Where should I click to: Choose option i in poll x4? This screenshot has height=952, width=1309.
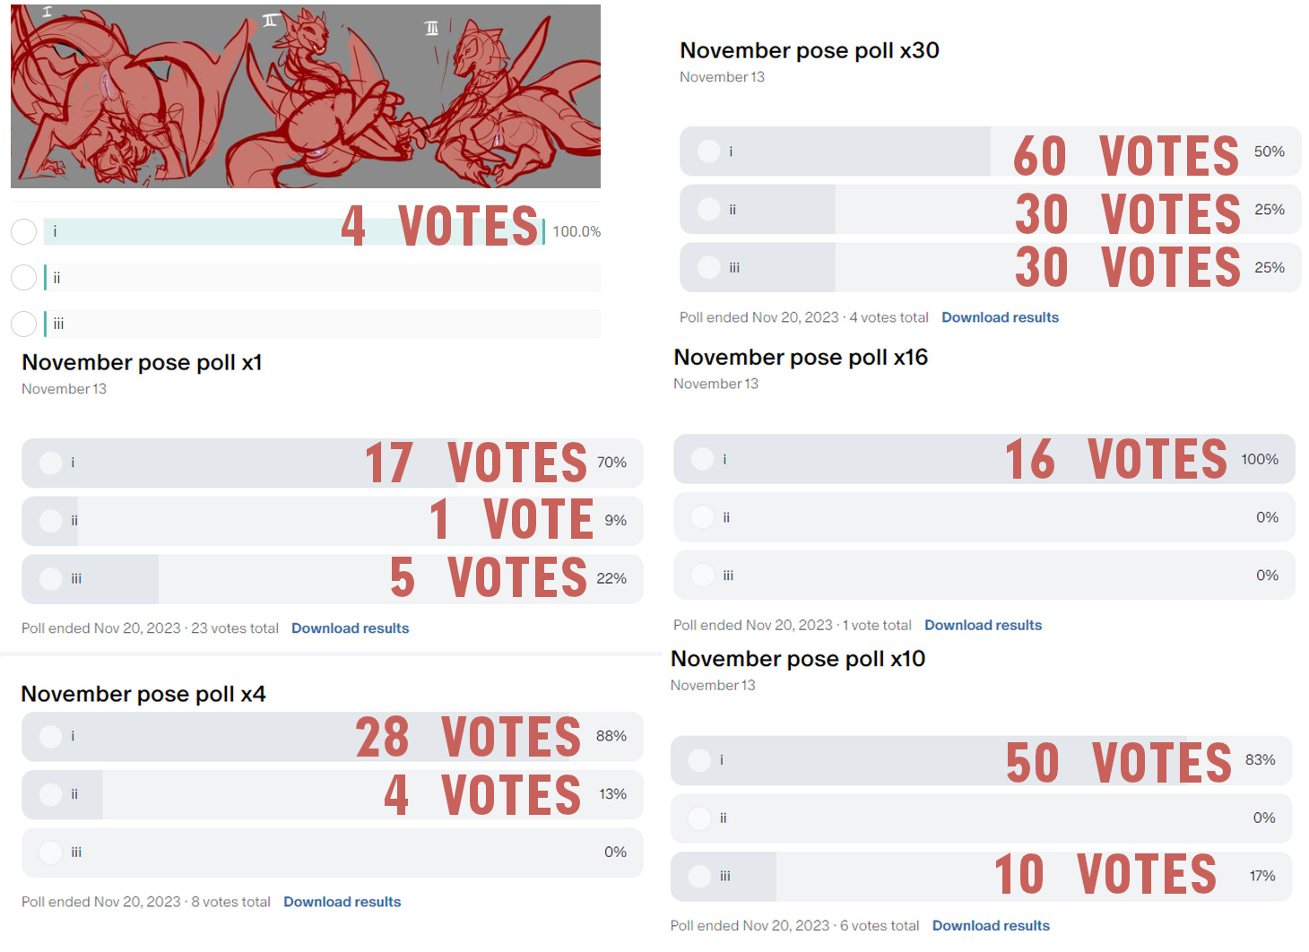click(x=333, y=736)
